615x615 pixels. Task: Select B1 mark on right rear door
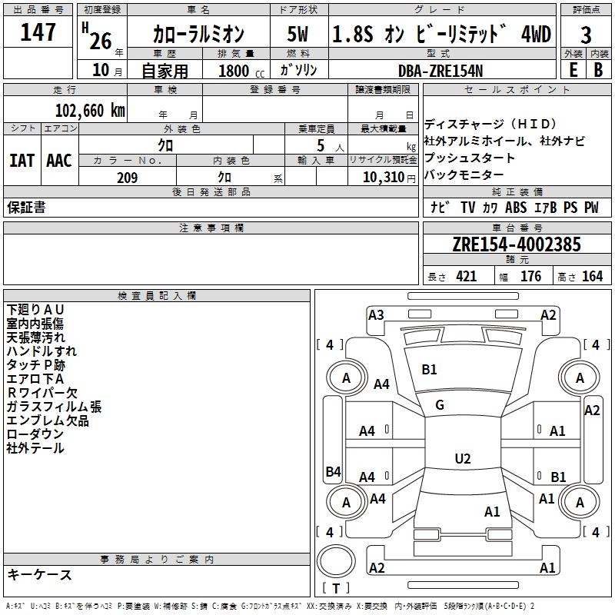tap(558, 477)
